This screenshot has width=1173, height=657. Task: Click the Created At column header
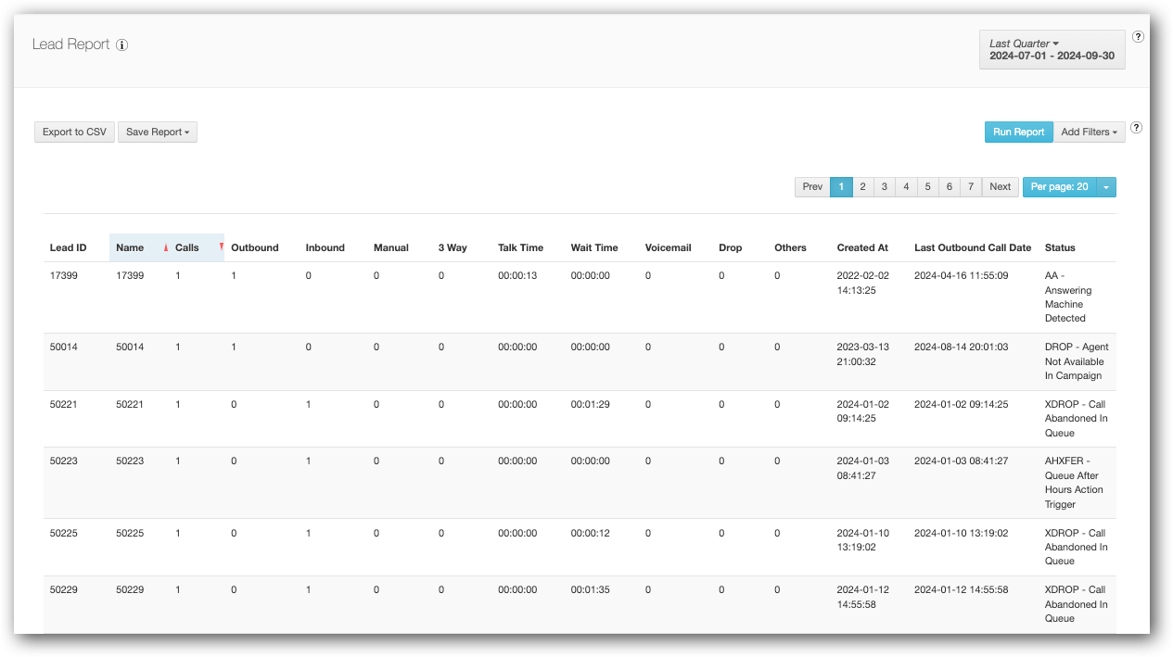(x=861, y=247)
